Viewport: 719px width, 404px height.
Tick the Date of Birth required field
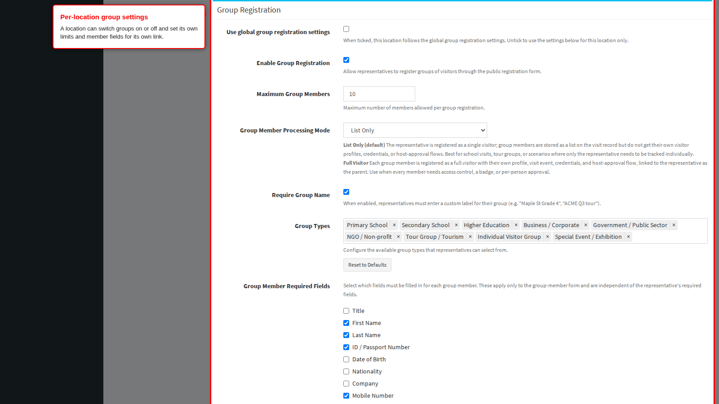346,360
